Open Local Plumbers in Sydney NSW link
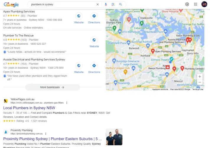Image resolution: width=210 pixels, height=148 pixels. pyautogui.click(x=29, y=108)
